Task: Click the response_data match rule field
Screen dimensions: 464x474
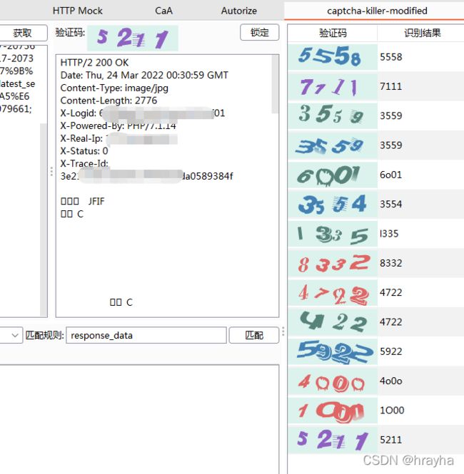Action: [146, 335]
